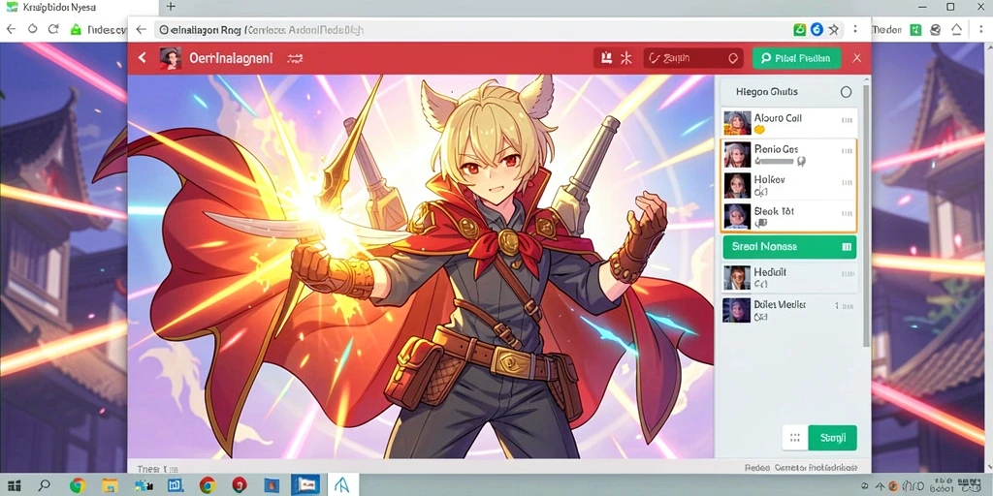Click the green search button in the header

(796, 58)
